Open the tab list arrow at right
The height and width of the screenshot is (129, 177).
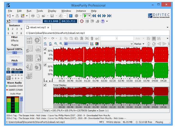point(167,28)
